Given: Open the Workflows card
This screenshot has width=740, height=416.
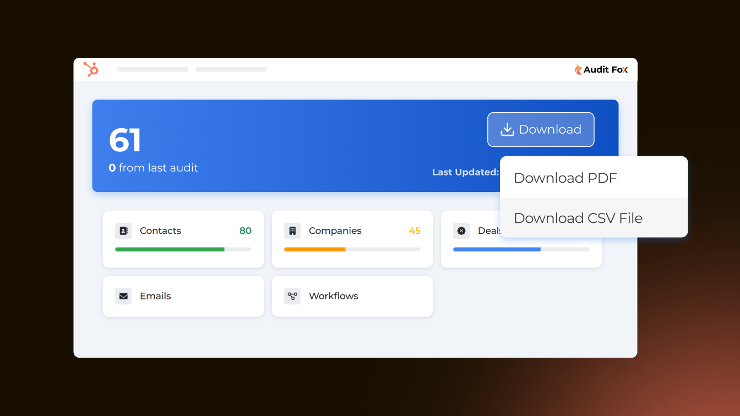Looking at the screenshot, I should point(352,296).
